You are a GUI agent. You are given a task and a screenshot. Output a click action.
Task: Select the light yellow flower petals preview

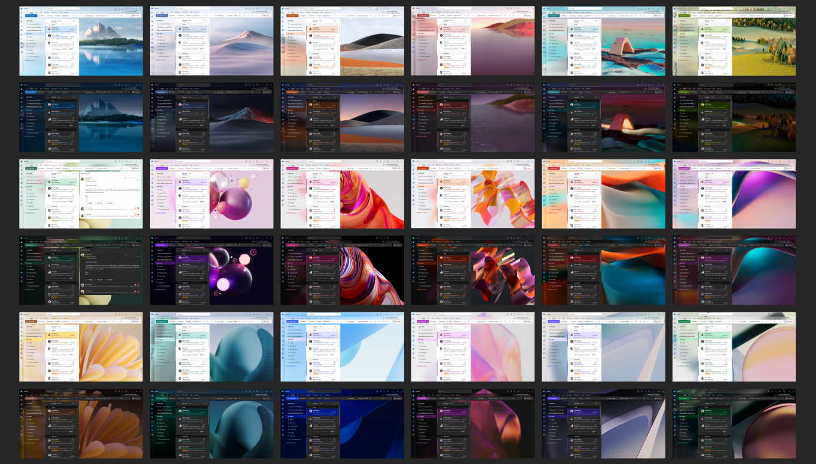pos(81,347)
